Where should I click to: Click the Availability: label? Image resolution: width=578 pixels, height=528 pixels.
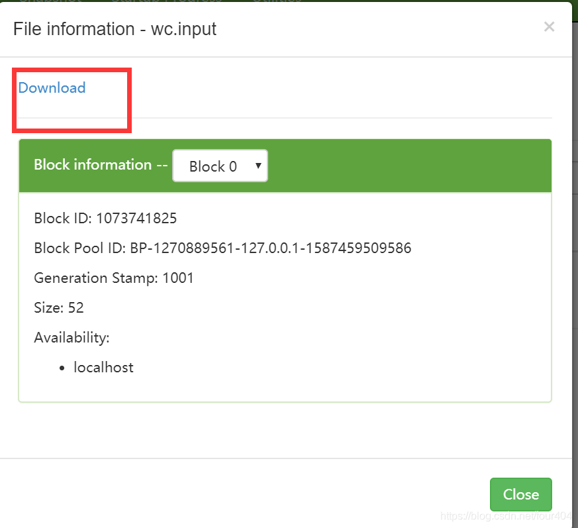pos(72,338)
